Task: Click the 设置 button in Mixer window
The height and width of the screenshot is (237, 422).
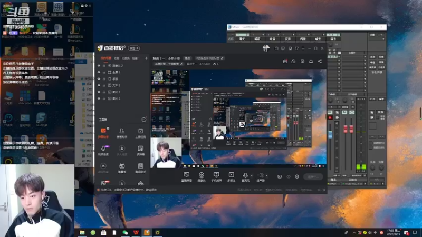Action: [x=372, y=35]
